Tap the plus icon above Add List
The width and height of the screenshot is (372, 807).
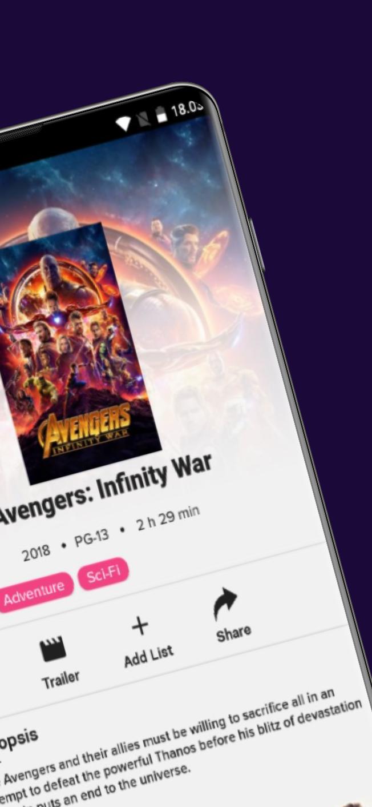[140, 626]
